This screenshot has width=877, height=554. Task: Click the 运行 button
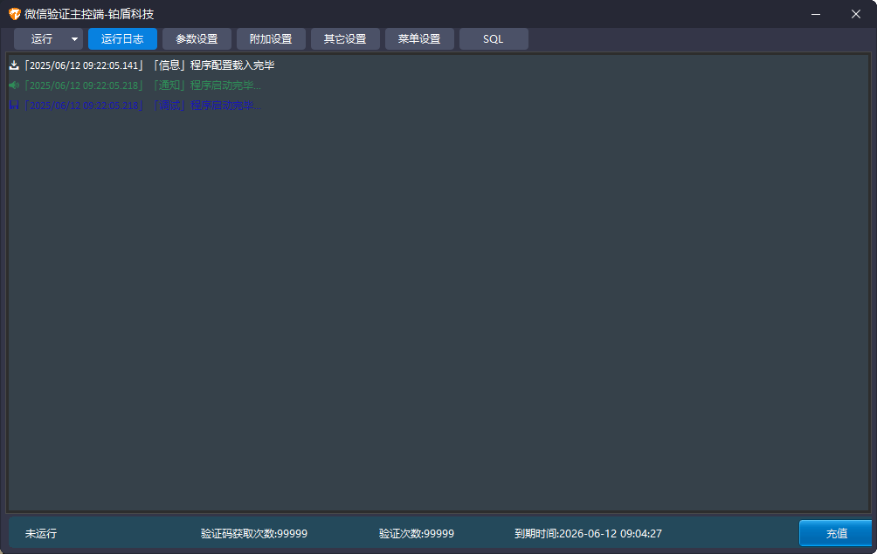pyautogui.click(x=41, y=39)
